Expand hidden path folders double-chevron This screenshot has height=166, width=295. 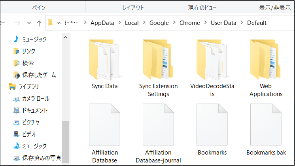click(x=59, y=23)
